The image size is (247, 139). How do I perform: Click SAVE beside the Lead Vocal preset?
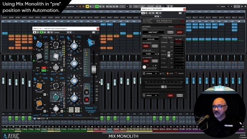click(170, 32)
